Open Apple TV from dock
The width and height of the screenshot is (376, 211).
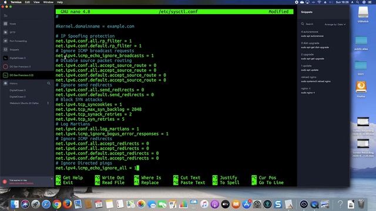(x=226, y=204)
